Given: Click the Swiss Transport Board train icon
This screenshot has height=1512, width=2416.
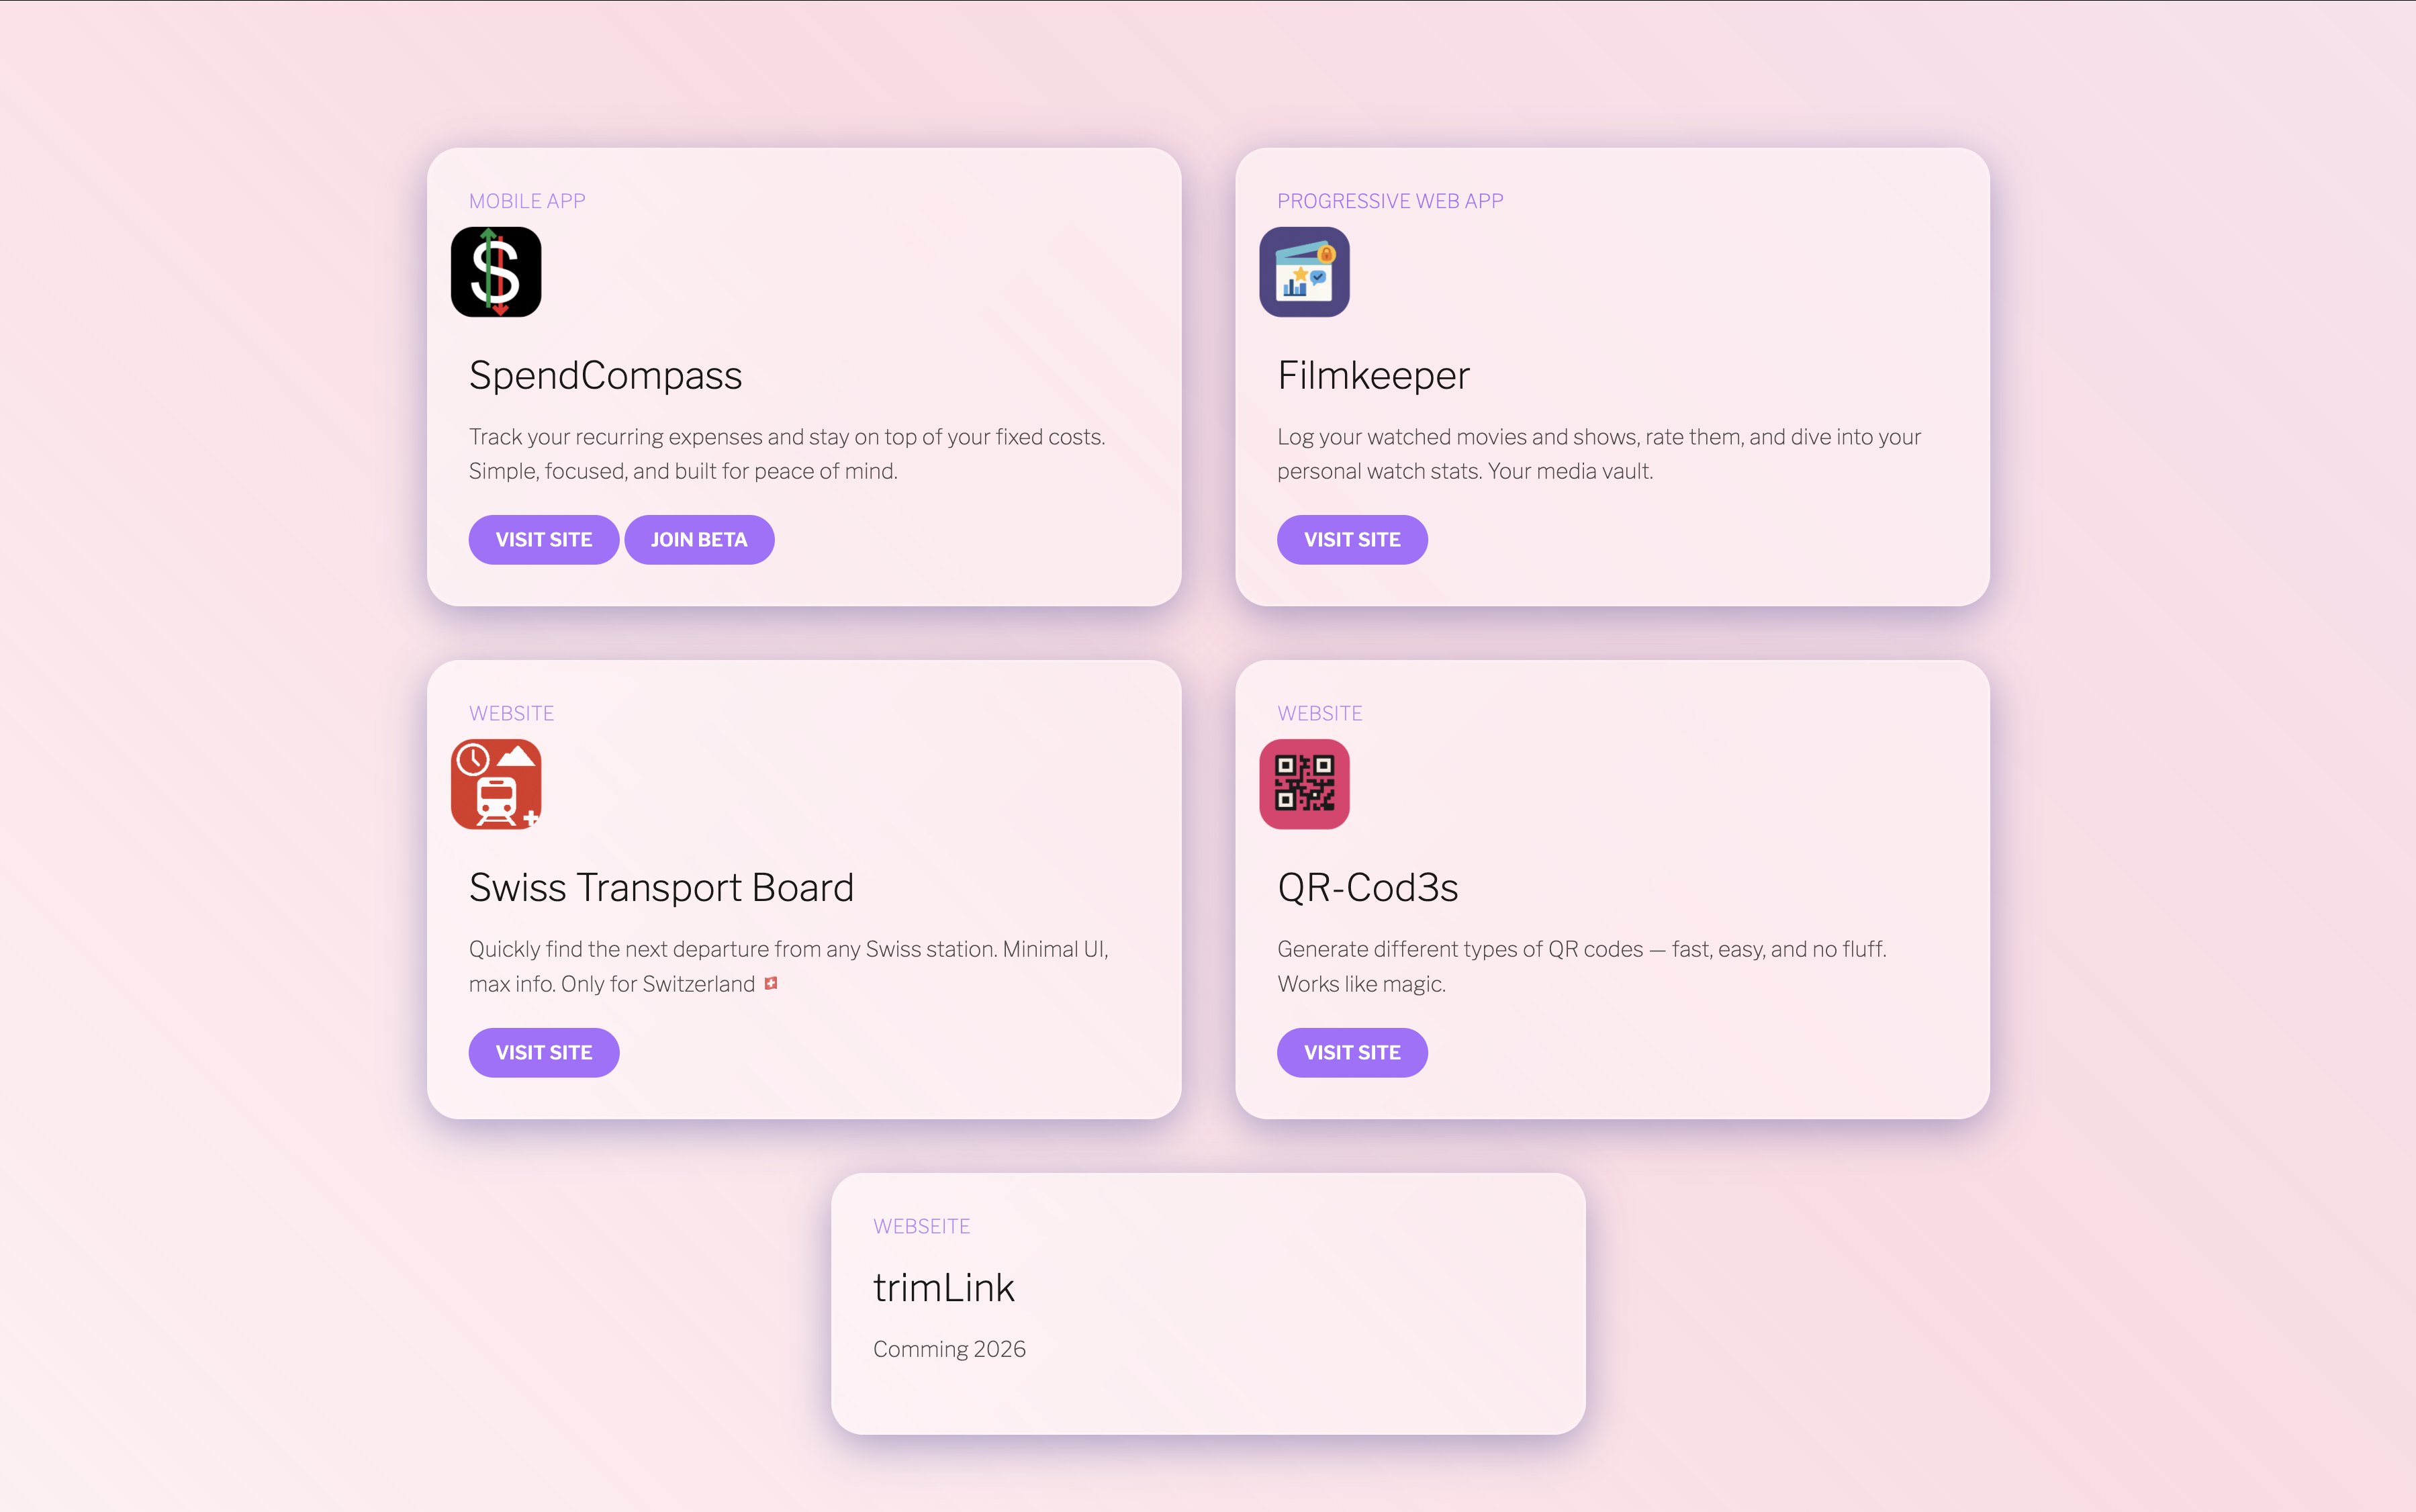Looking at the screenshot, I should [496, 784].
